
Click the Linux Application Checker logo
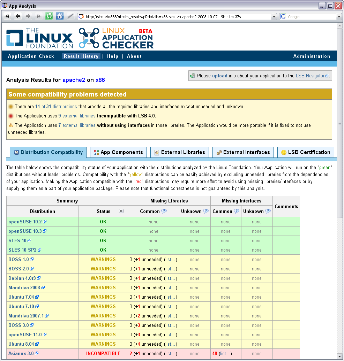116,38
